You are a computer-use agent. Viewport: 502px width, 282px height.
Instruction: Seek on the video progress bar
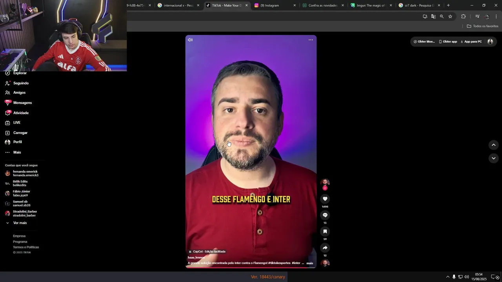pyautogui.click(x=251, y=268)
